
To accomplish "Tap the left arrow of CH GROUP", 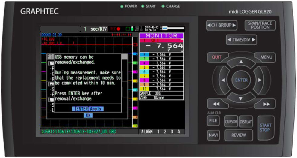I will click(x=209, y=25).
